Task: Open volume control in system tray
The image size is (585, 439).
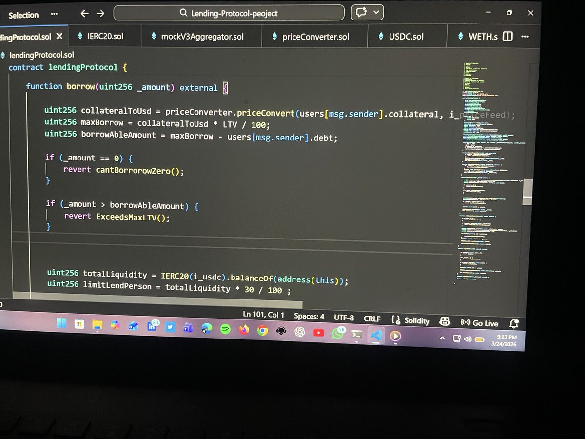Action: click(x=468, y=339)
